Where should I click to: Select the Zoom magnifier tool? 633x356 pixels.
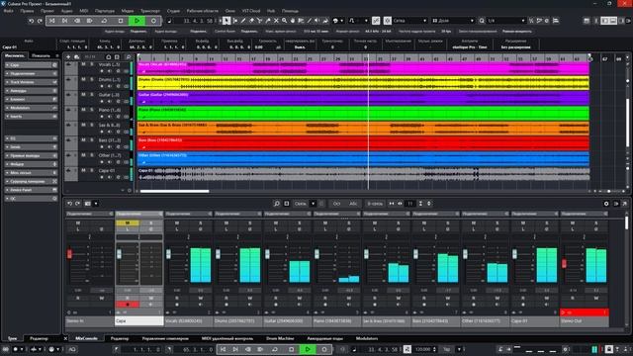284,21
